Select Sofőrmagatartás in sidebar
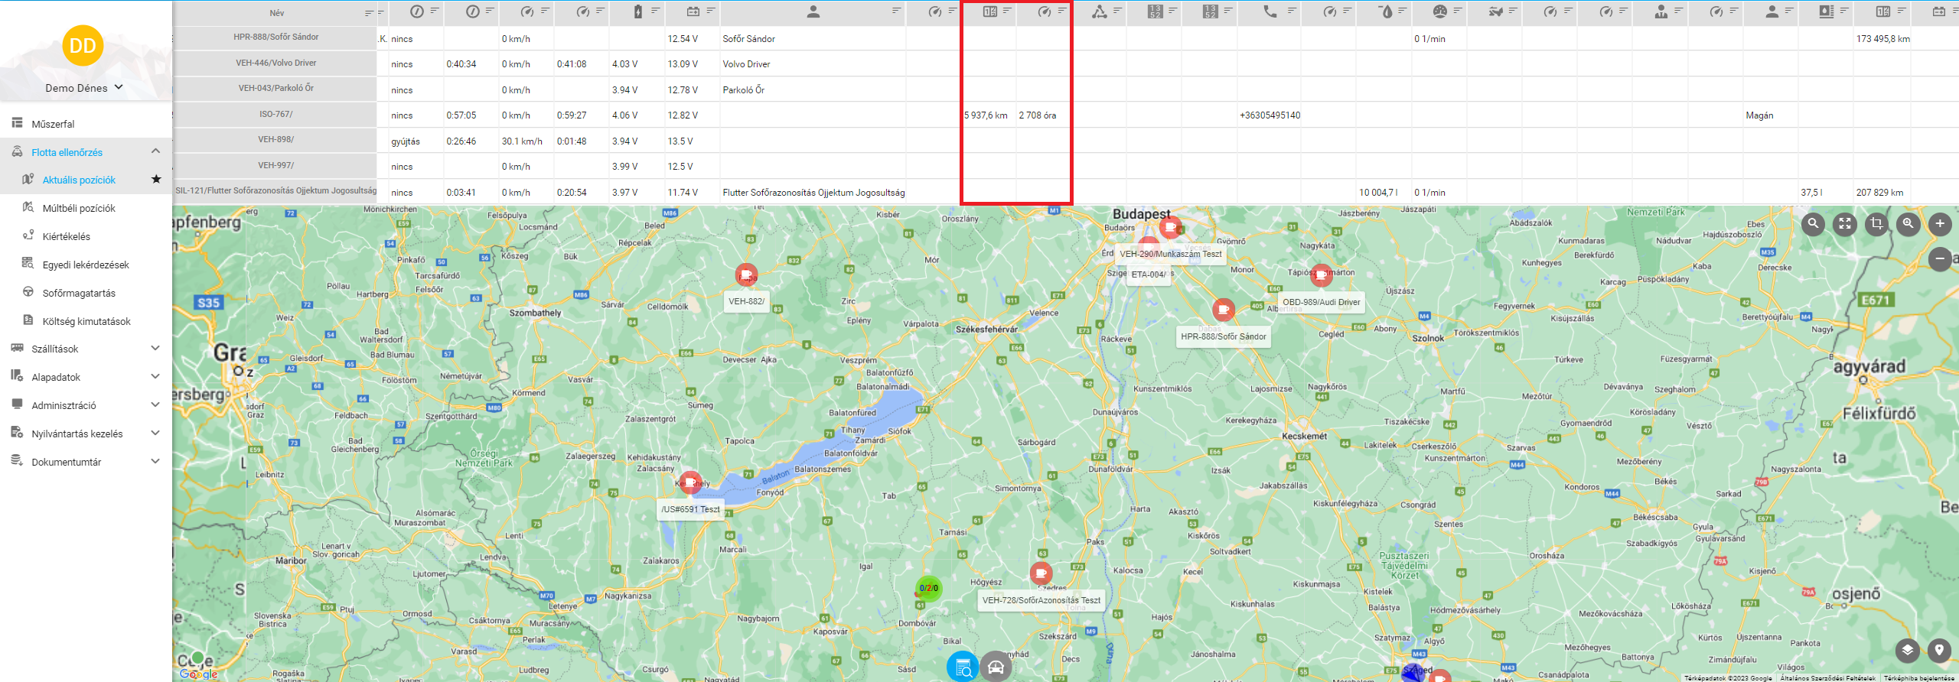1959x682 pixels. [x=79, y=293]
